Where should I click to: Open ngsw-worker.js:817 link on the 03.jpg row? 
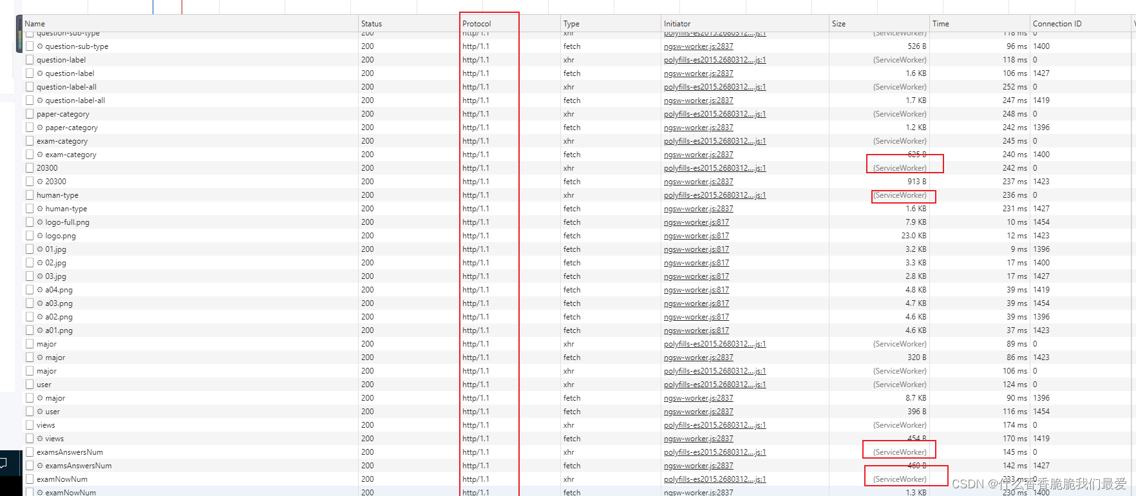(x=696, y=276)
